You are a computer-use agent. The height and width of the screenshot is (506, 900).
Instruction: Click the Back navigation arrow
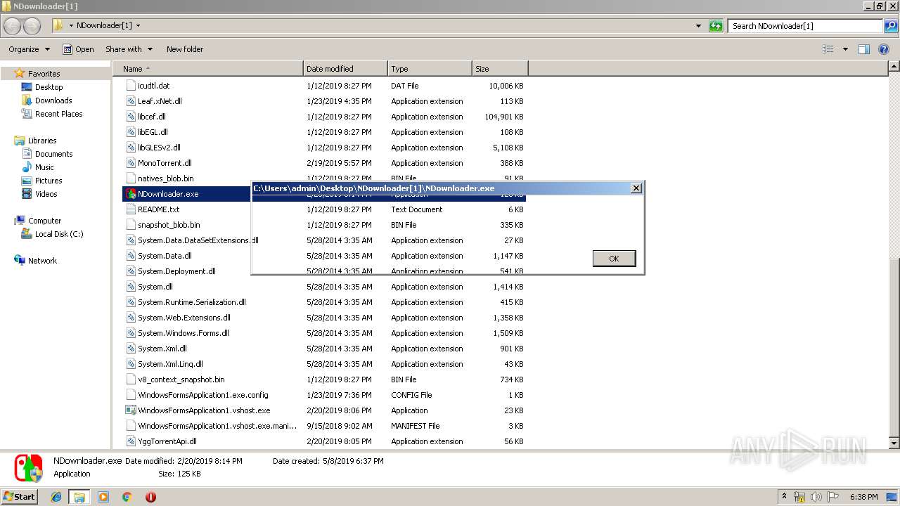12,26
